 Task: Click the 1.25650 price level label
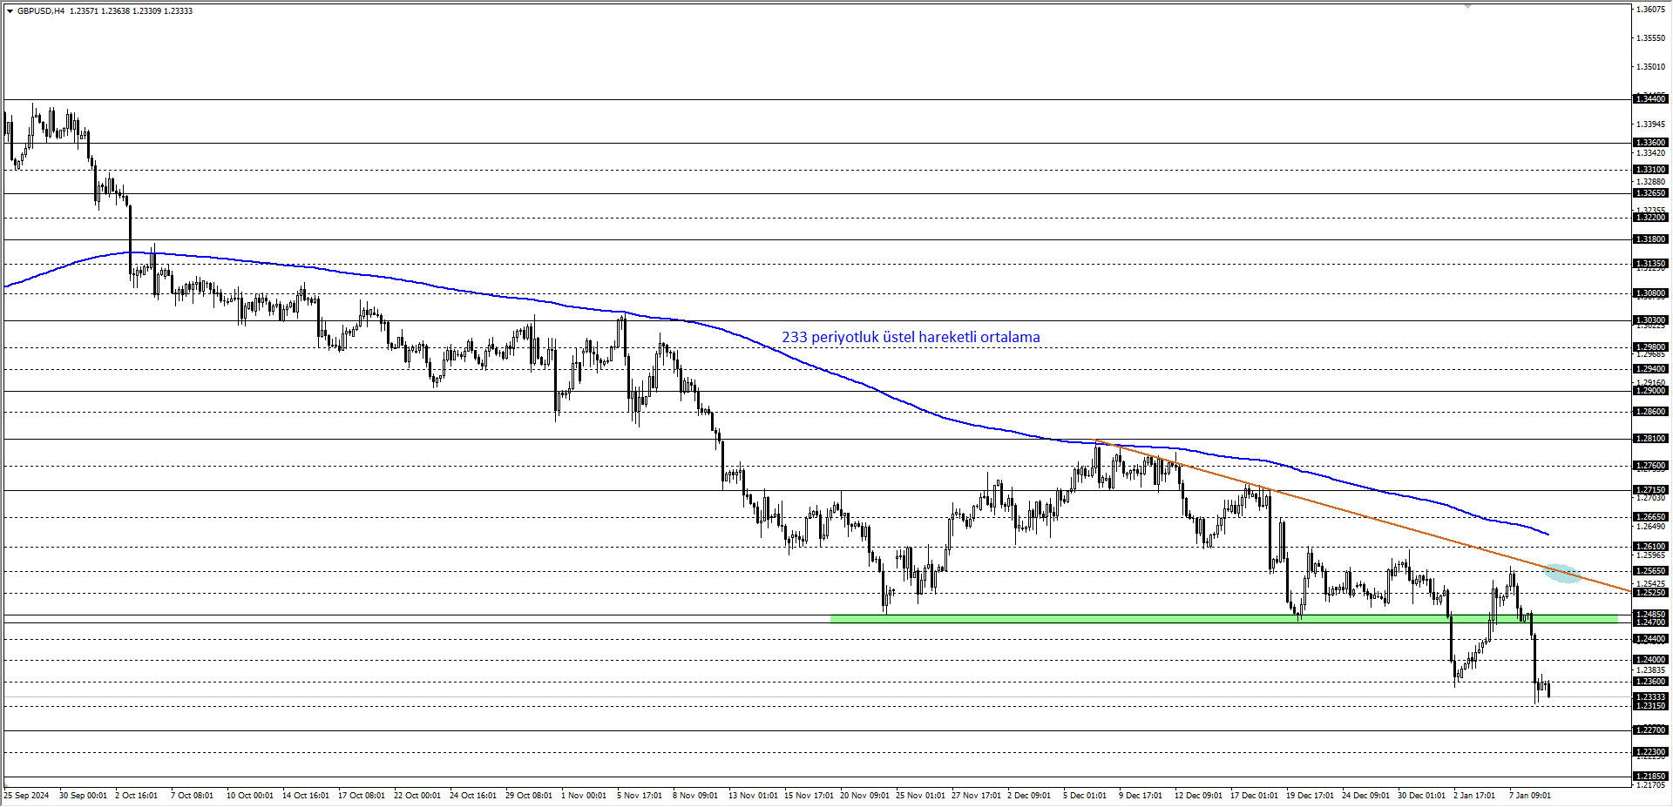click(x=1650, y=571)
